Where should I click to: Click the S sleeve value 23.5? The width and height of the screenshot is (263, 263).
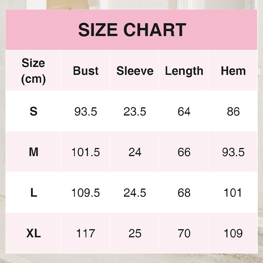pyautogui.click(x=135, y=111)
